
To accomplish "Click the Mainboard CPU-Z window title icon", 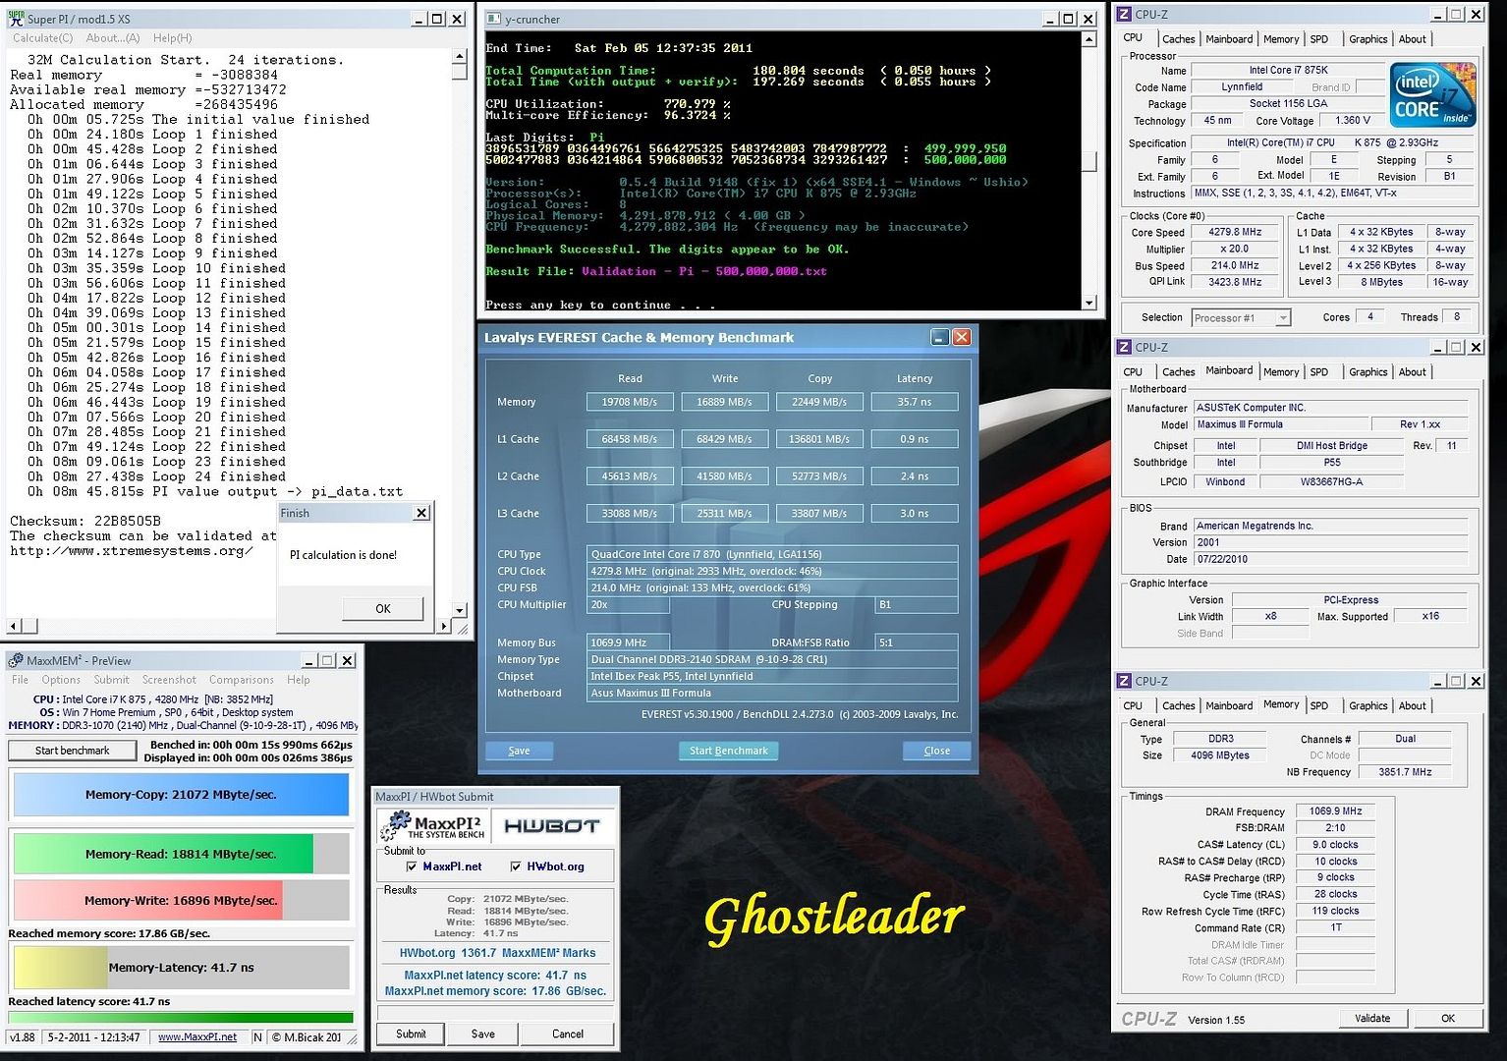I will pyautogui.click(x=1125, y=347).
